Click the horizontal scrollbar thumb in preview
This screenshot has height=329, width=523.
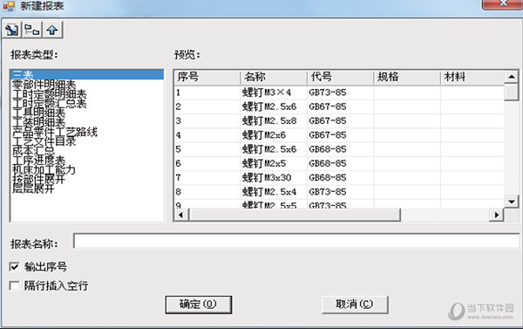click(295, 215)
